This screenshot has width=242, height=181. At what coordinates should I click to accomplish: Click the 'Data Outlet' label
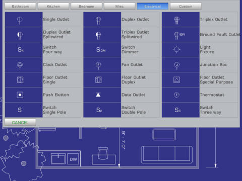coord(133,95)
